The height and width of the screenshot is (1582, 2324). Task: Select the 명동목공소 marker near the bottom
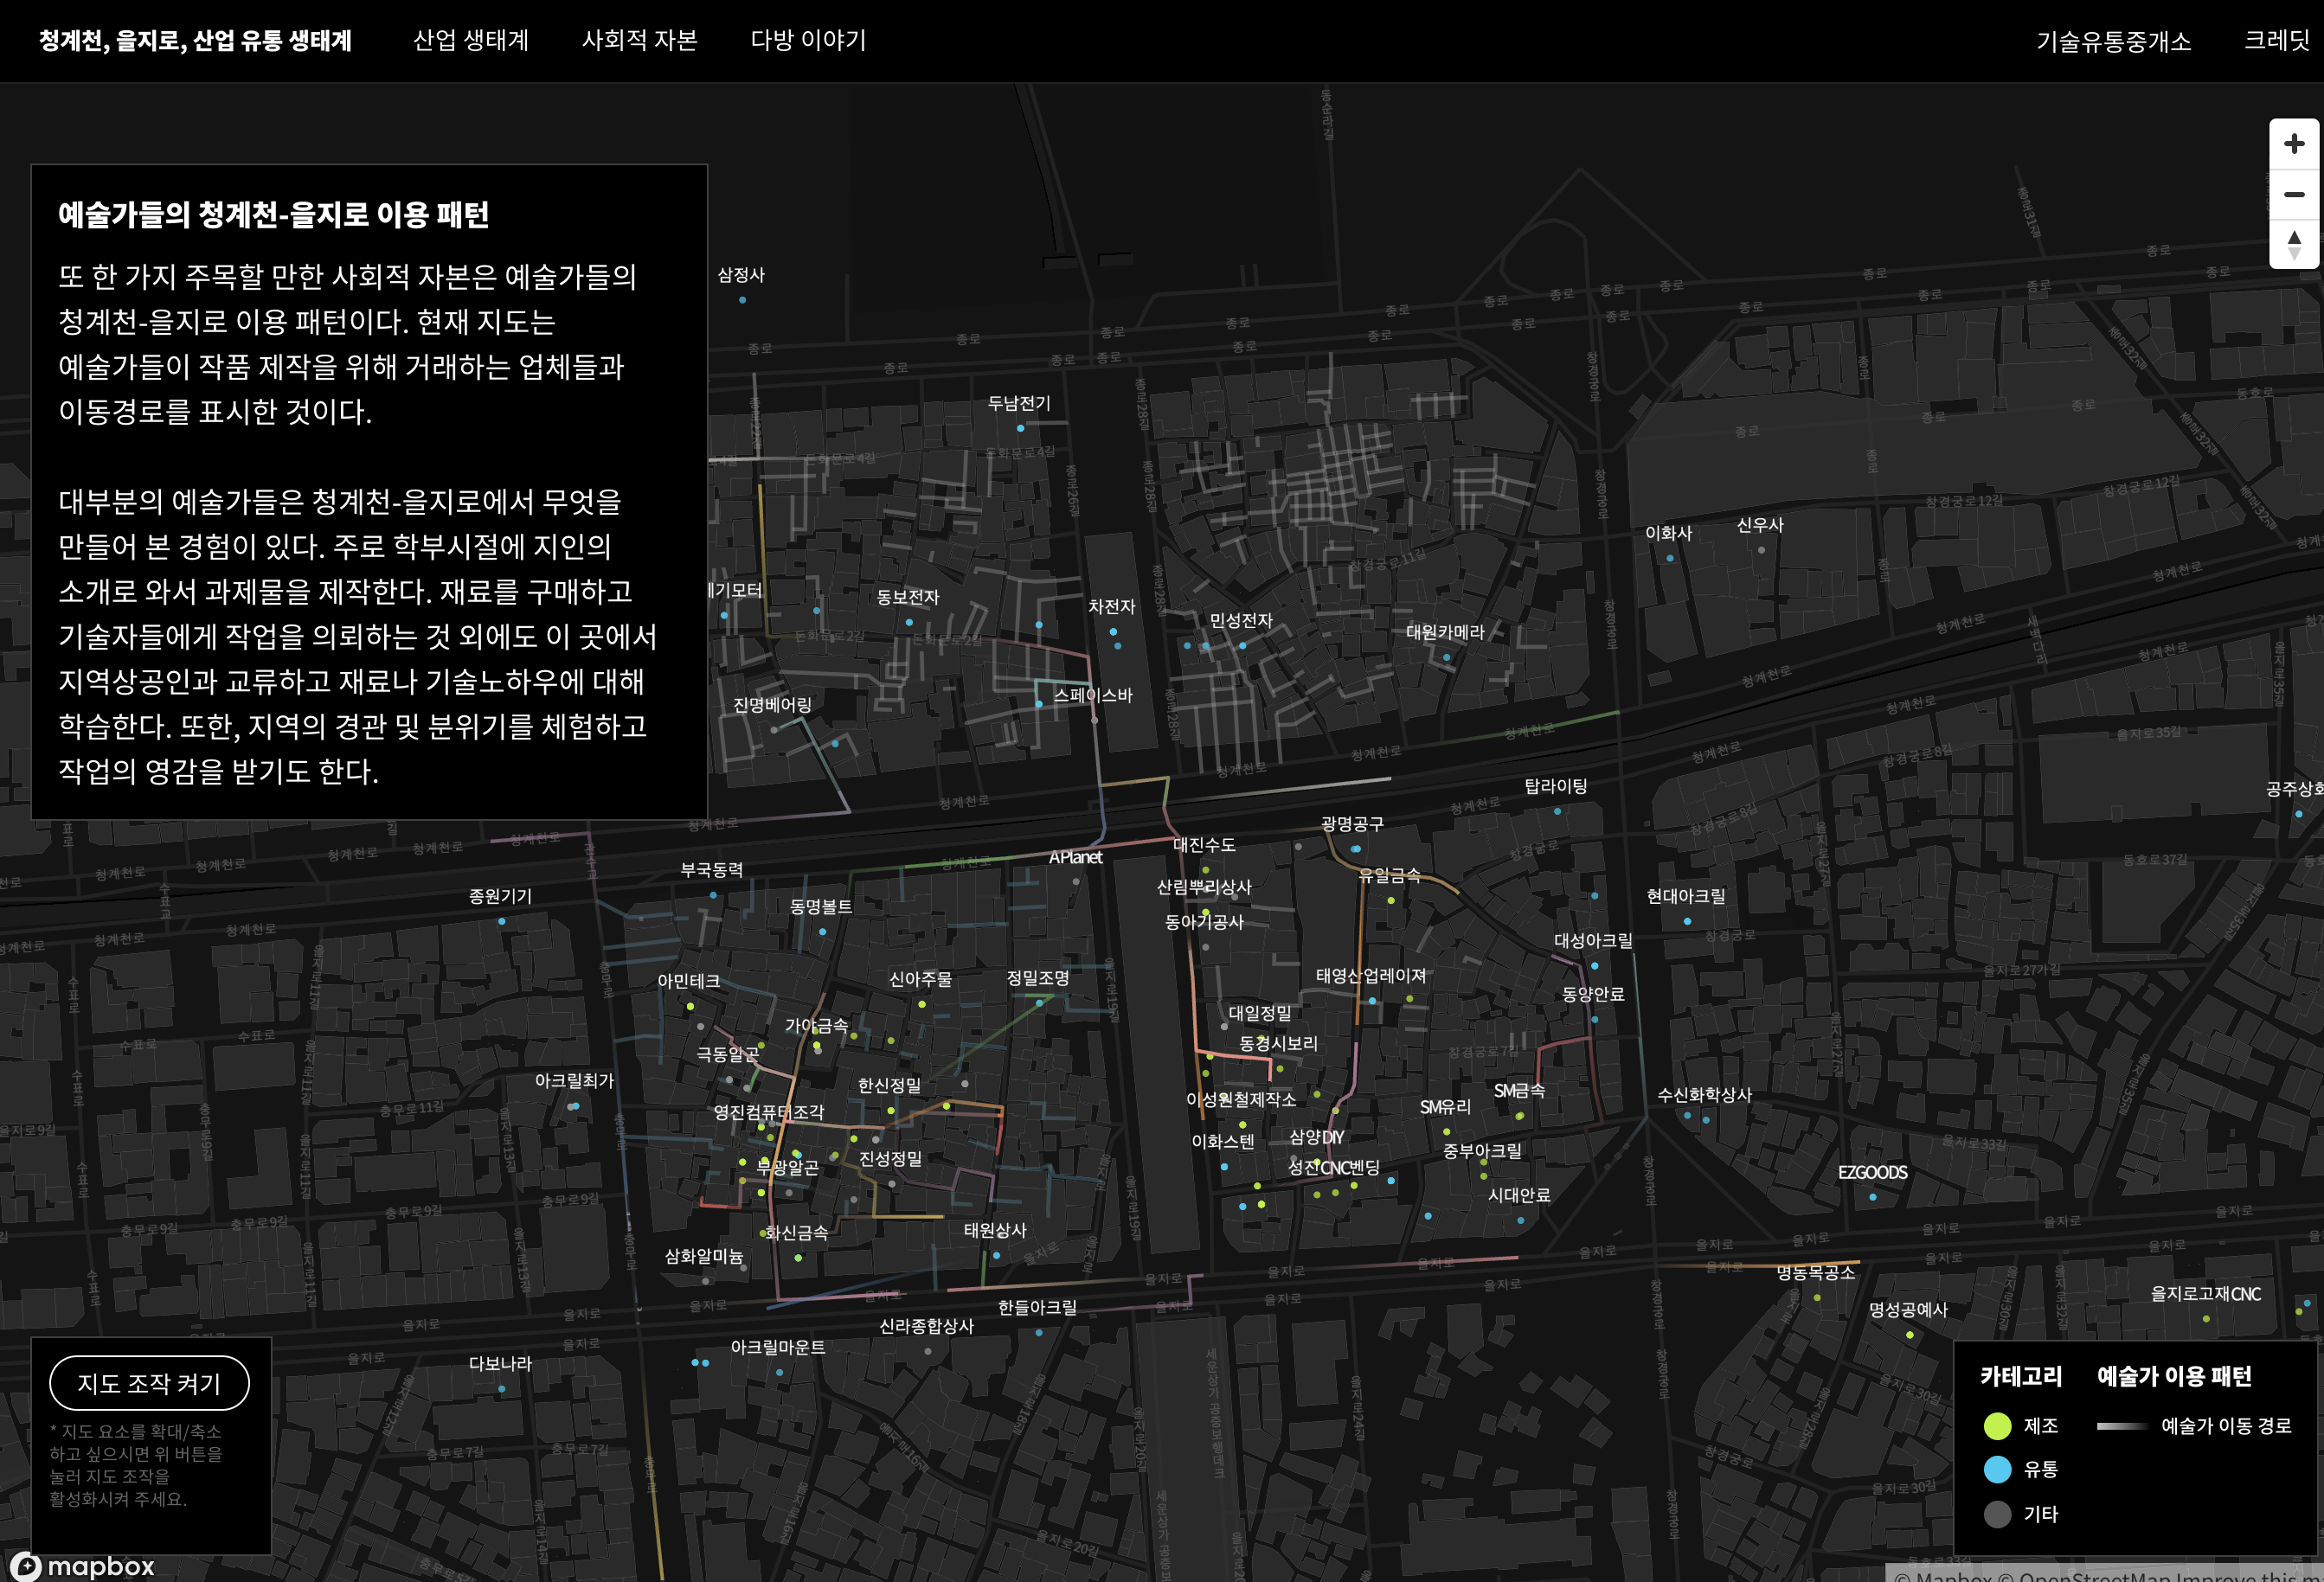[1818, 1298]
